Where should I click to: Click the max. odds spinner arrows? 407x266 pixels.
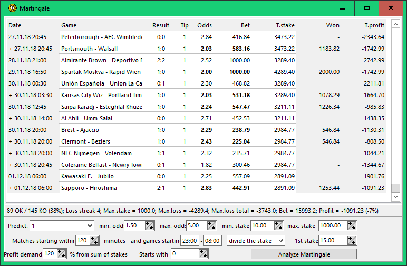(x=211, y=225)
